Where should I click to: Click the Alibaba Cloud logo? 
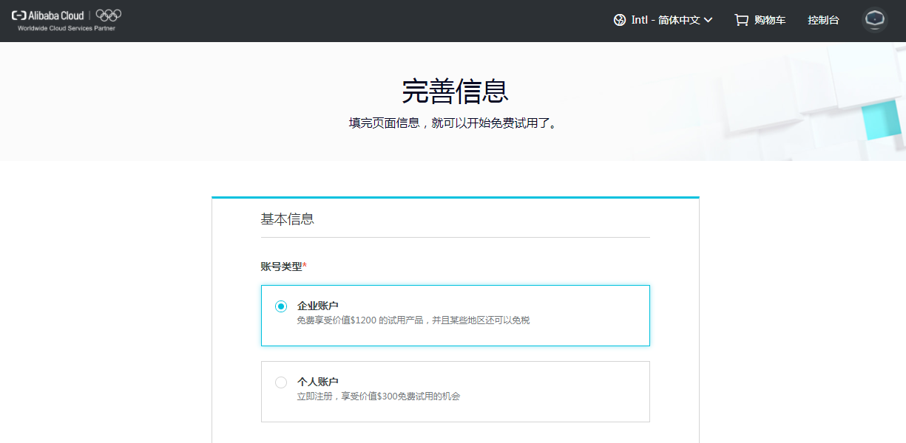pyautogui.click(x=49, y=15)
